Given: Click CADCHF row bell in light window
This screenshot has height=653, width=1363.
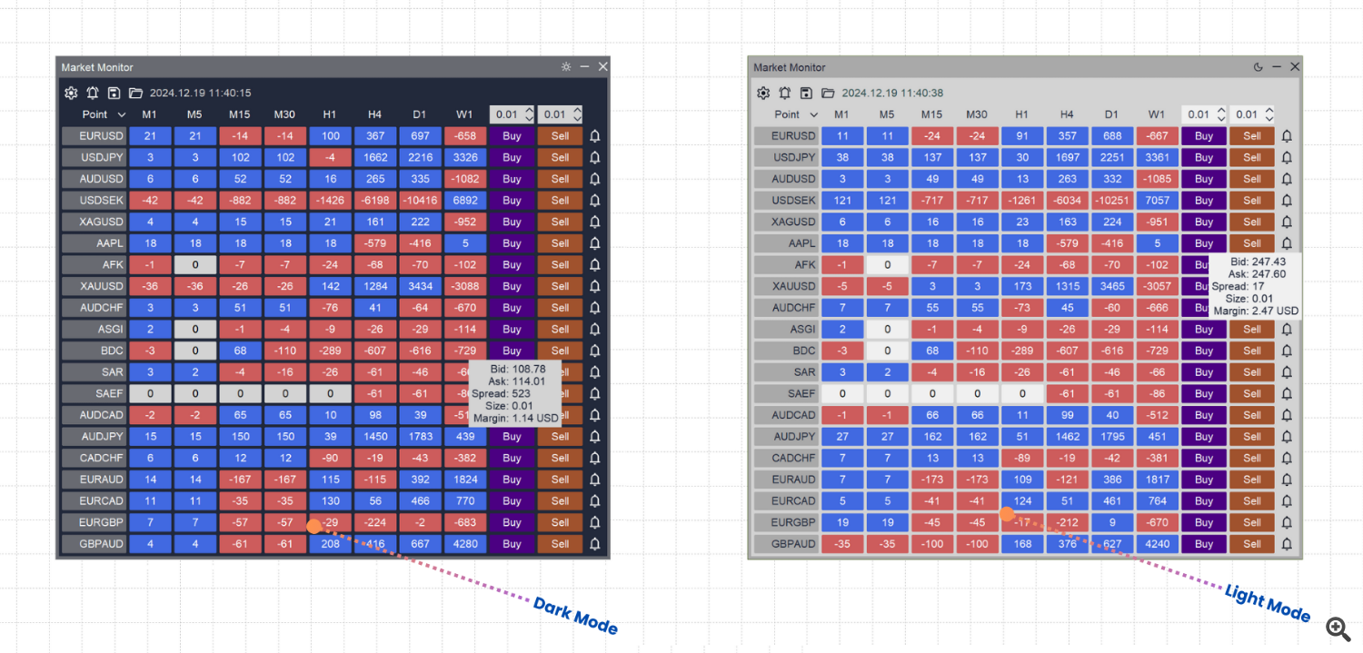Looking at the screenshot, I should pyautogui.click(x=1288, y=458).
